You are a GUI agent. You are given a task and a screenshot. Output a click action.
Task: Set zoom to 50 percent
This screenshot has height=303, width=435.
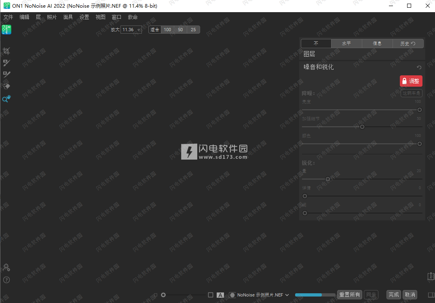click(180, 30)
